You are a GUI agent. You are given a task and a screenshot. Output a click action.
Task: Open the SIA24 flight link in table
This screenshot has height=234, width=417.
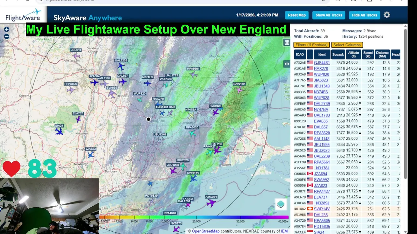[x=319, y=232]
